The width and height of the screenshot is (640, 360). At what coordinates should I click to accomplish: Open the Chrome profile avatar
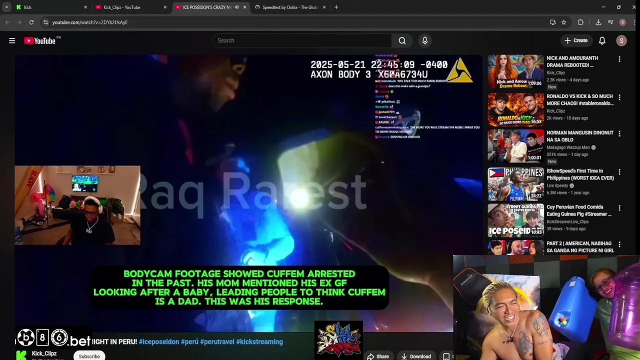pos(622,22)
